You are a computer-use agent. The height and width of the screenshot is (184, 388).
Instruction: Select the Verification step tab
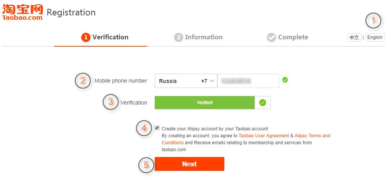click(105, 37)
